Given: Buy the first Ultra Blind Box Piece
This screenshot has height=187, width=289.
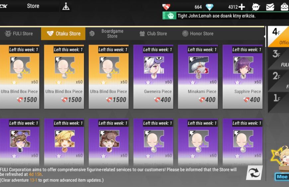Looking at the screenshot, I should (x=19, y=77).
